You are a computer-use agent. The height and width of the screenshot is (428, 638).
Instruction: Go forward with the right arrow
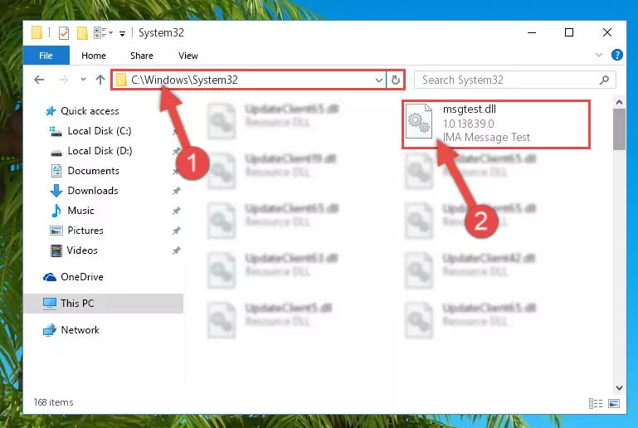point(64,80)
